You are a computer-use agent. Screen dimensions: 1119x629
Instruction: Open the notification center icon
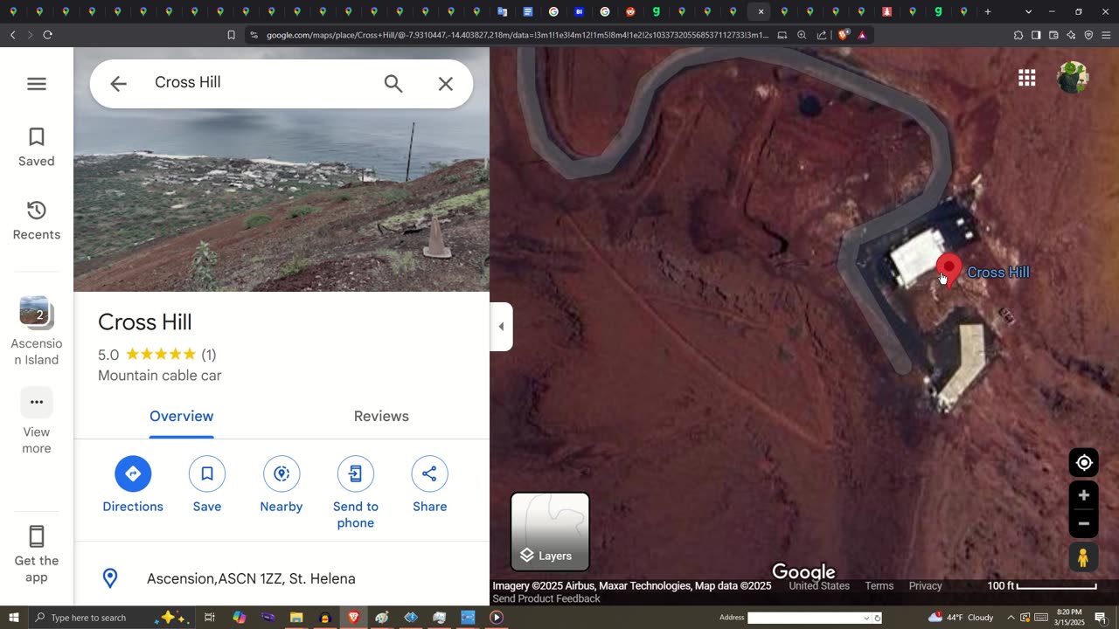1101,618
